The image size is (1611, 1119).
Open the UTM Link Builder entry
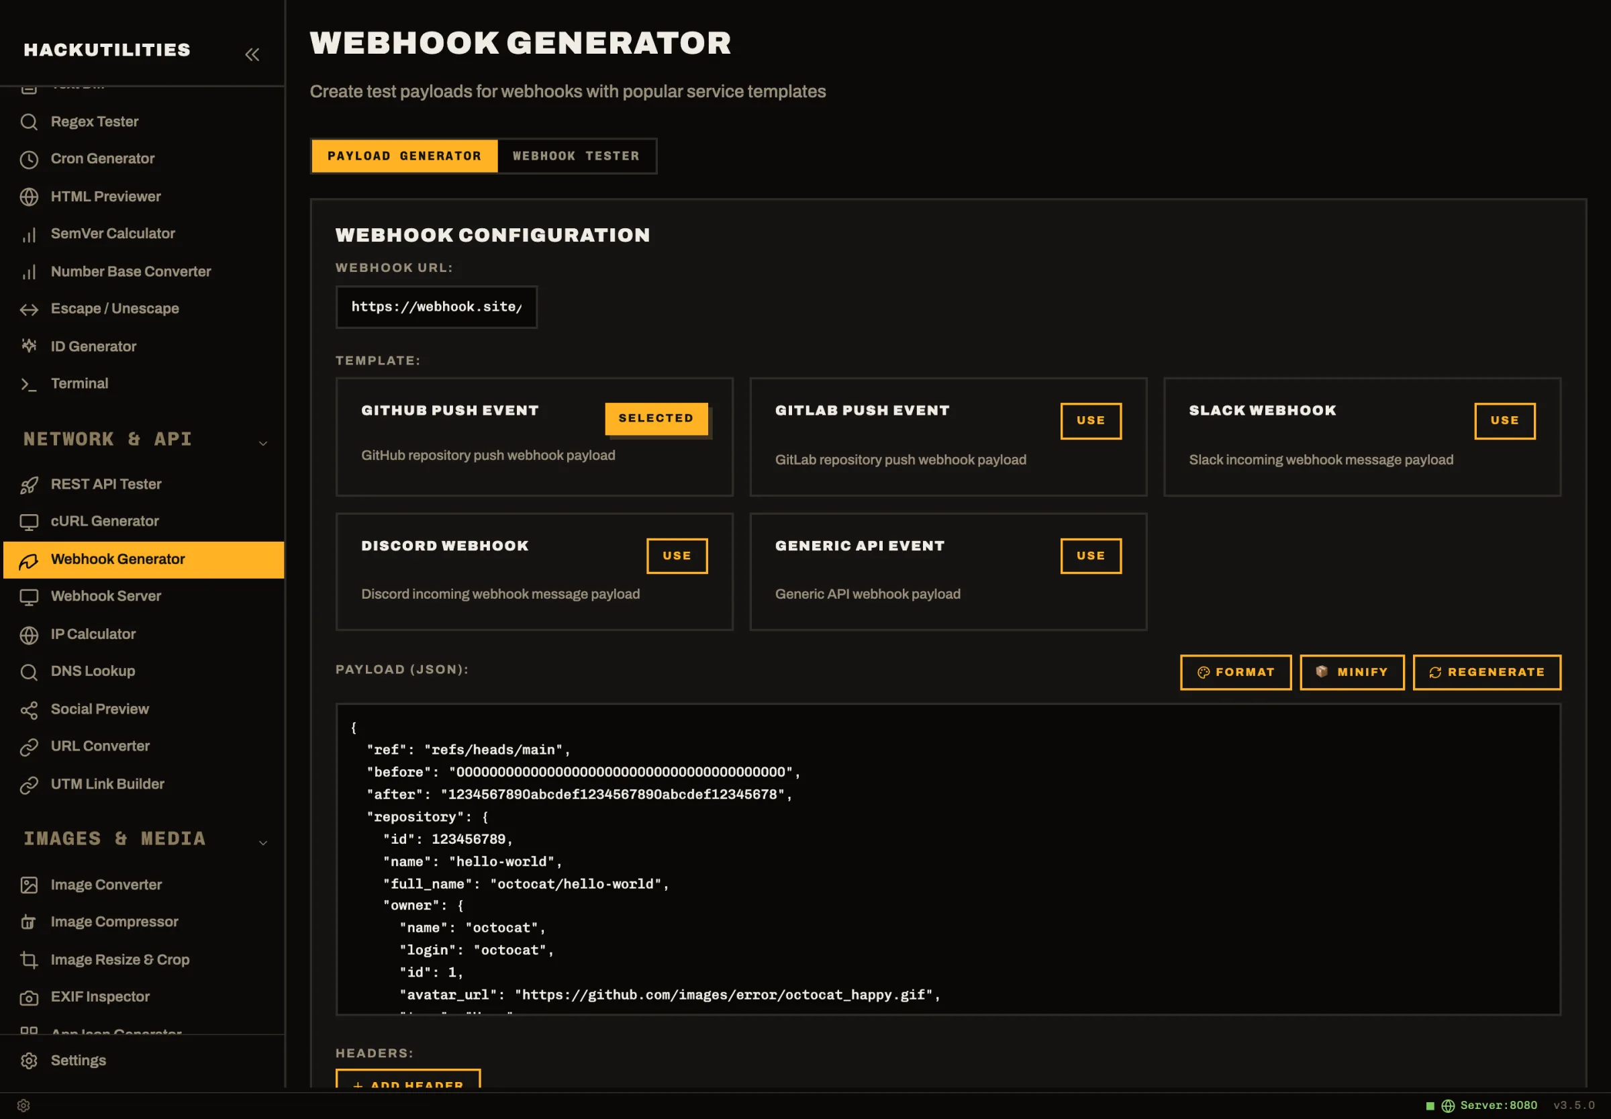(142, 785)
